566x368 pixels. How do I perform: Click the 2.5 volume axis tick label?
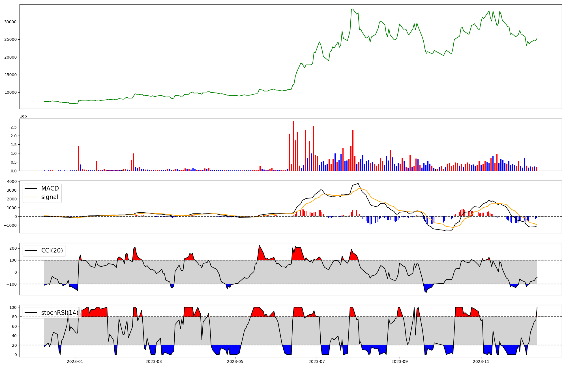tap(14, 127)
